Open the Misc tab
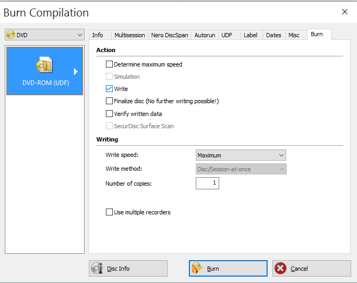This screenshot has height=283, width=357. click(x=296, y=35)
